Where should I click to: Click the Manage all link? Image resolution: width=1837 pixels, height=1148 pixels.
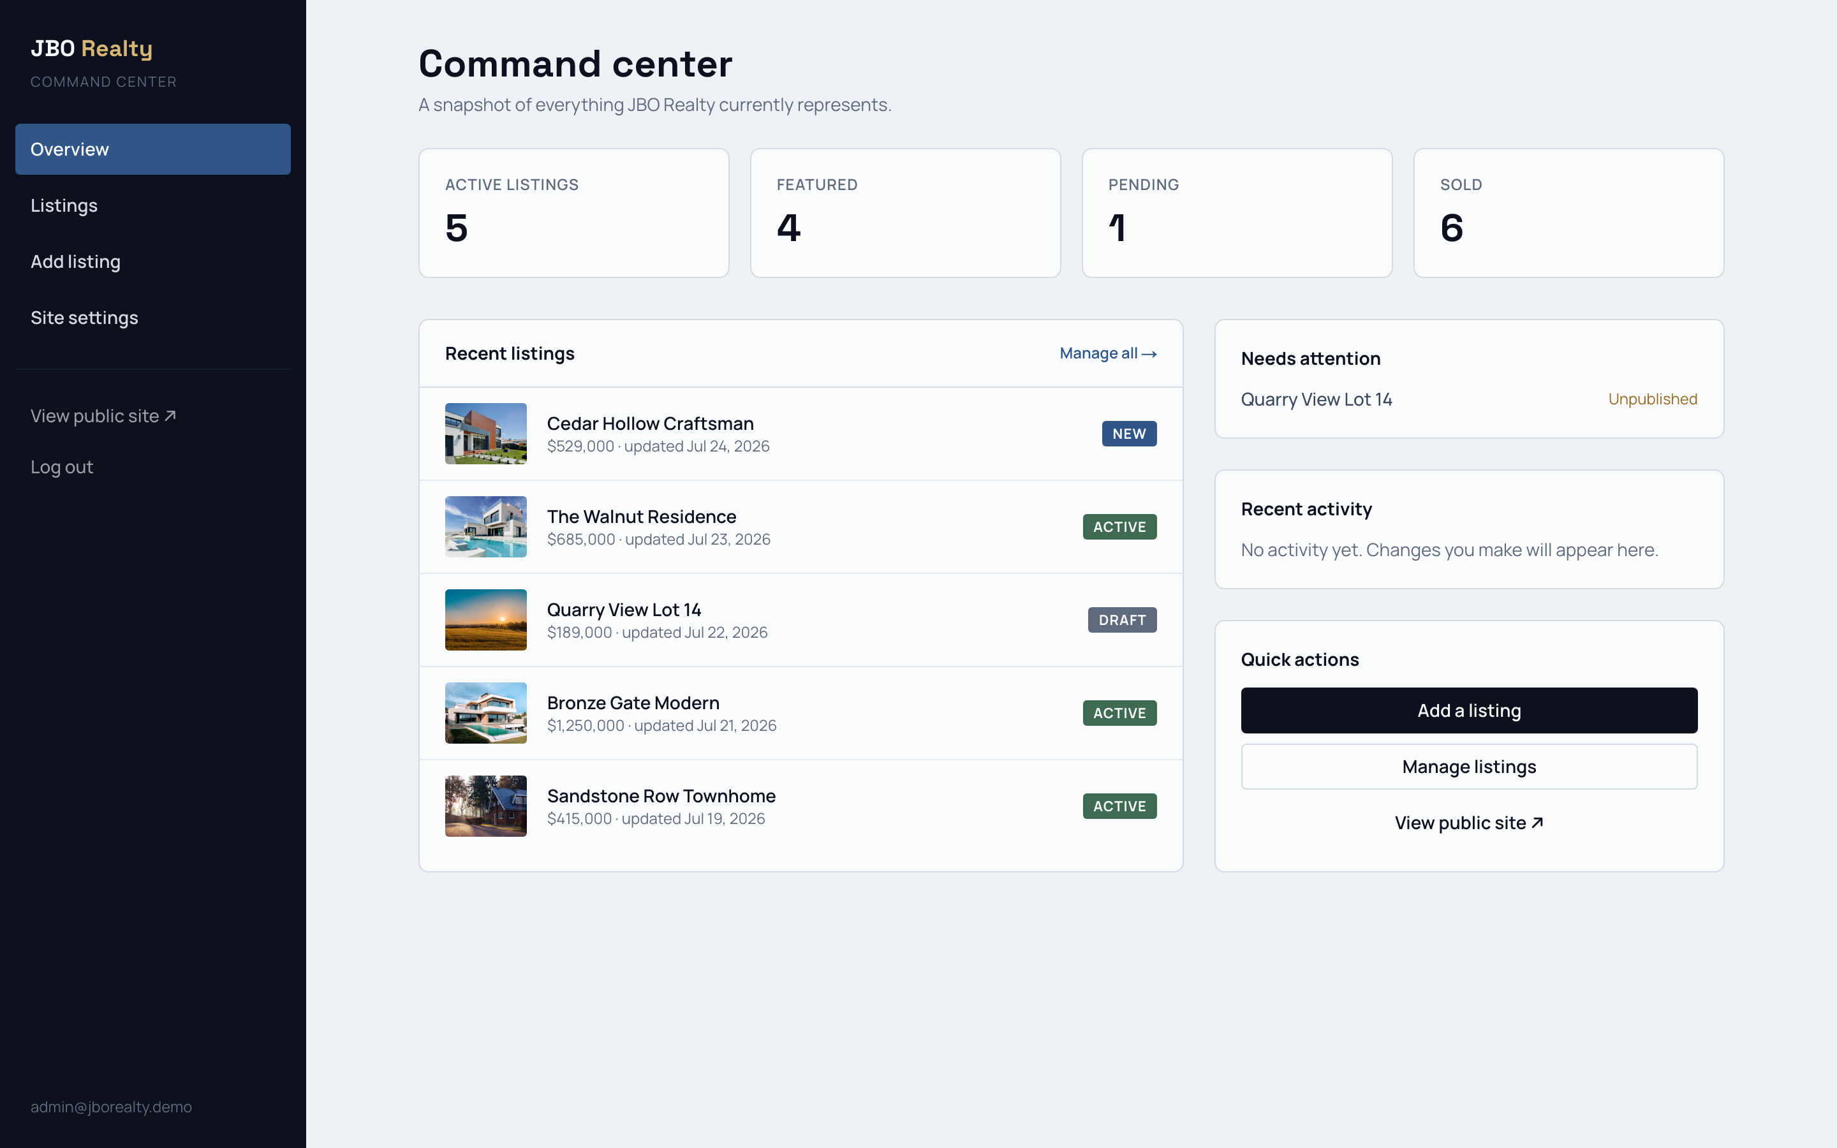tap(1107, 353)
